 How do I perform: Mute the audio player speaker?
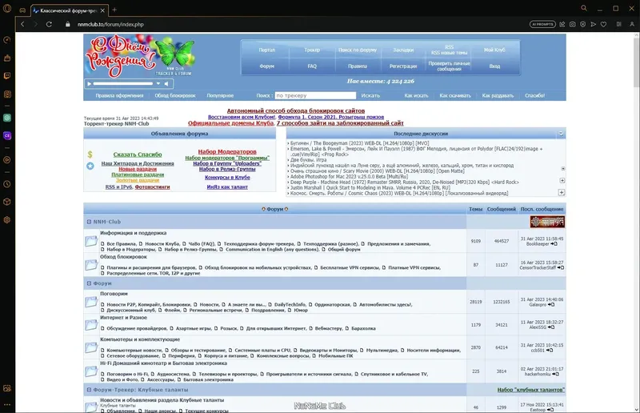[x=166, y=84]
